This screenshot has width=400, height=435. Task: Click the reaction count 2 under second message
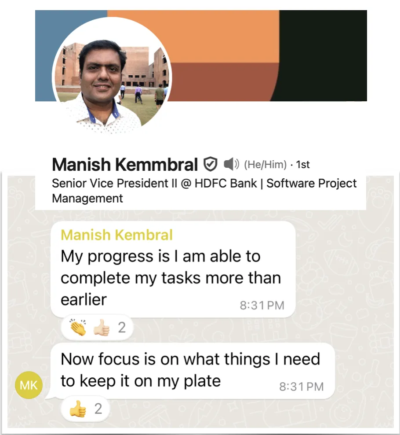[x=98, y=409]
